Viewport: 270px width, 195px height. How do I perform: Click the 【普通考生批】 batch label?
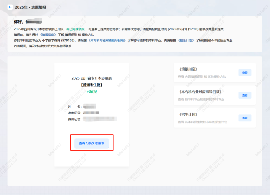point(91,85)
